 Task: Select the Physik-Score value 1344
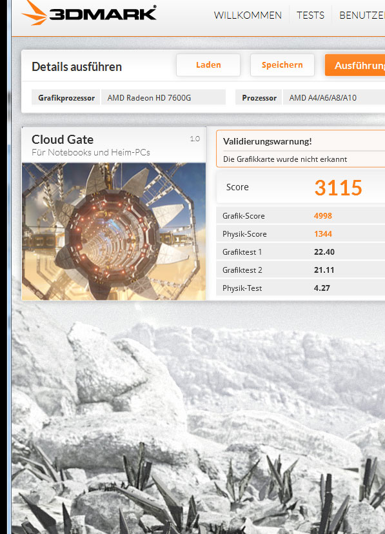(322, 234)
